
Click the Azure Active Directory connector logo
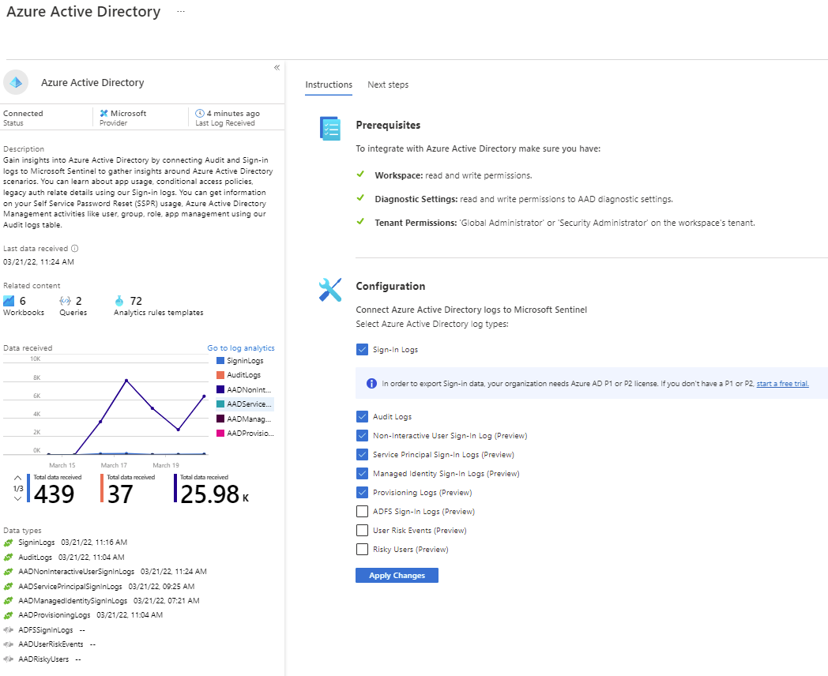pos(16,82)
